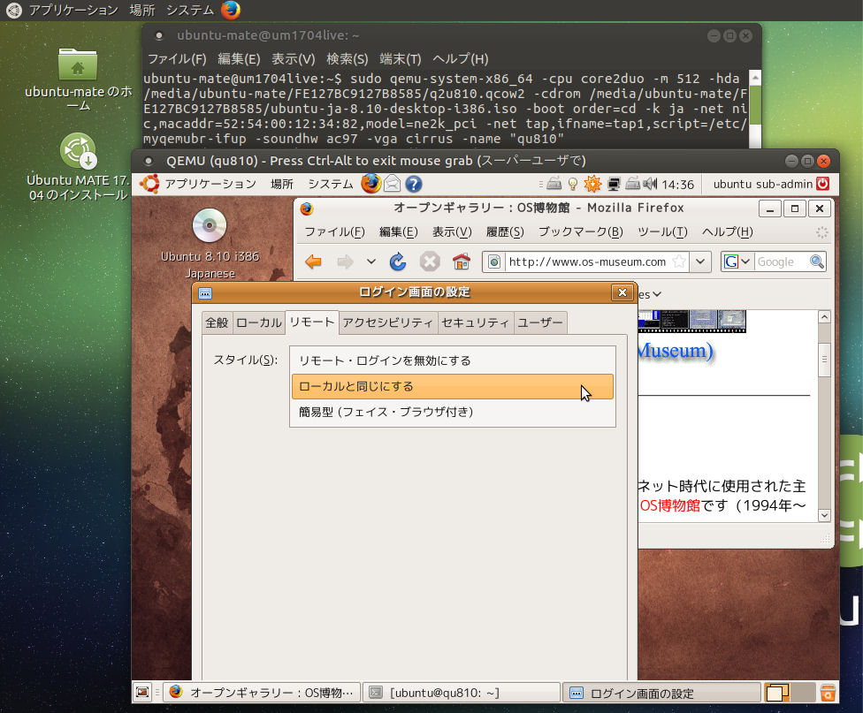
Task: Click the Firefox stop loading button
Action: [430, 262]
